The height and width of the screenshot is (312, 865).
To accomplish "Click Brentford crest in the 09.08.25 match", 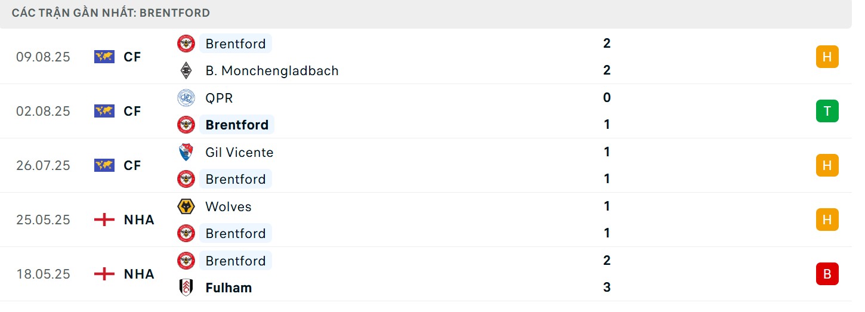I will pos(186,44).
